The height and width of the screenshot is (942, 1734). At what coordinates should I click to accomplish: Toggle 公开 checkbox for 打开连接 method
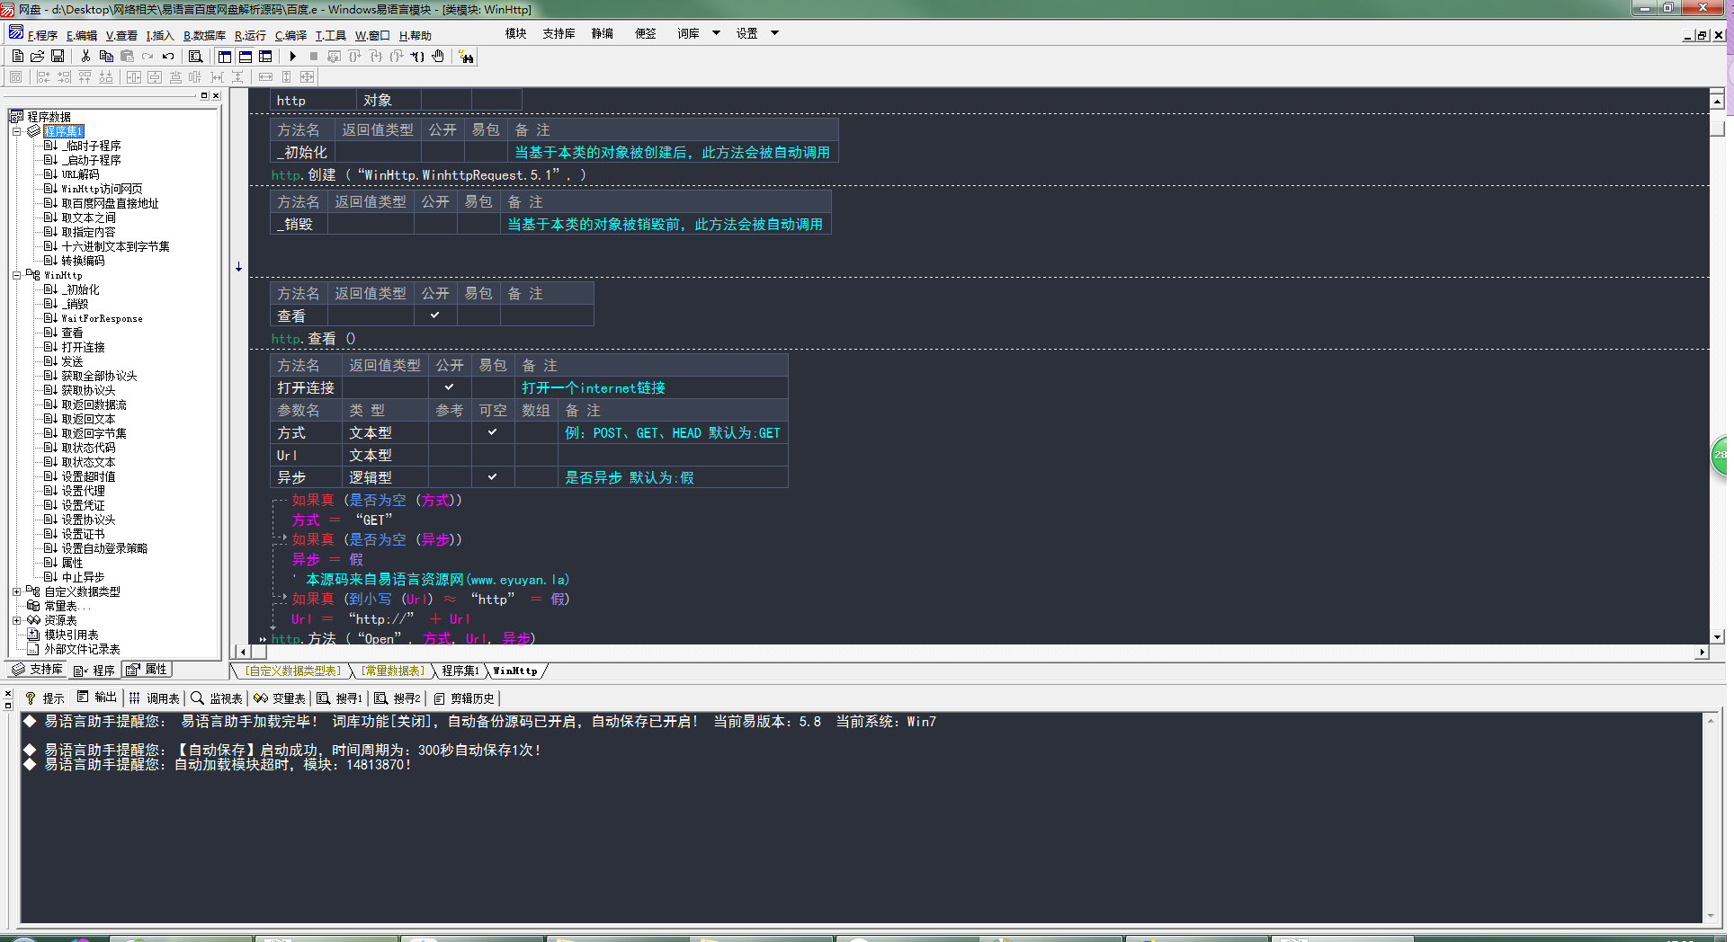(450, 387)
